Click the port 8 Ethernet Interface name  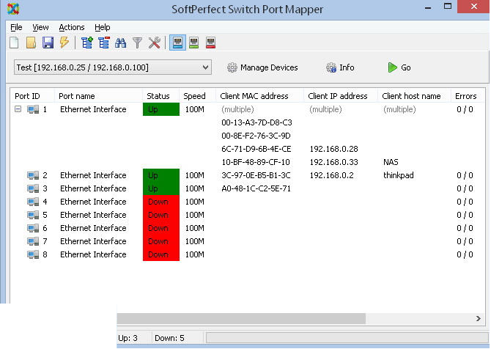[x=93, y=254]
